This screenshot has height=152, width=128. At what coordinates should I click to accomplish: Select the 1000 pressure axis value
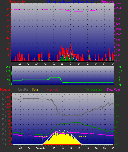(118, 34)
